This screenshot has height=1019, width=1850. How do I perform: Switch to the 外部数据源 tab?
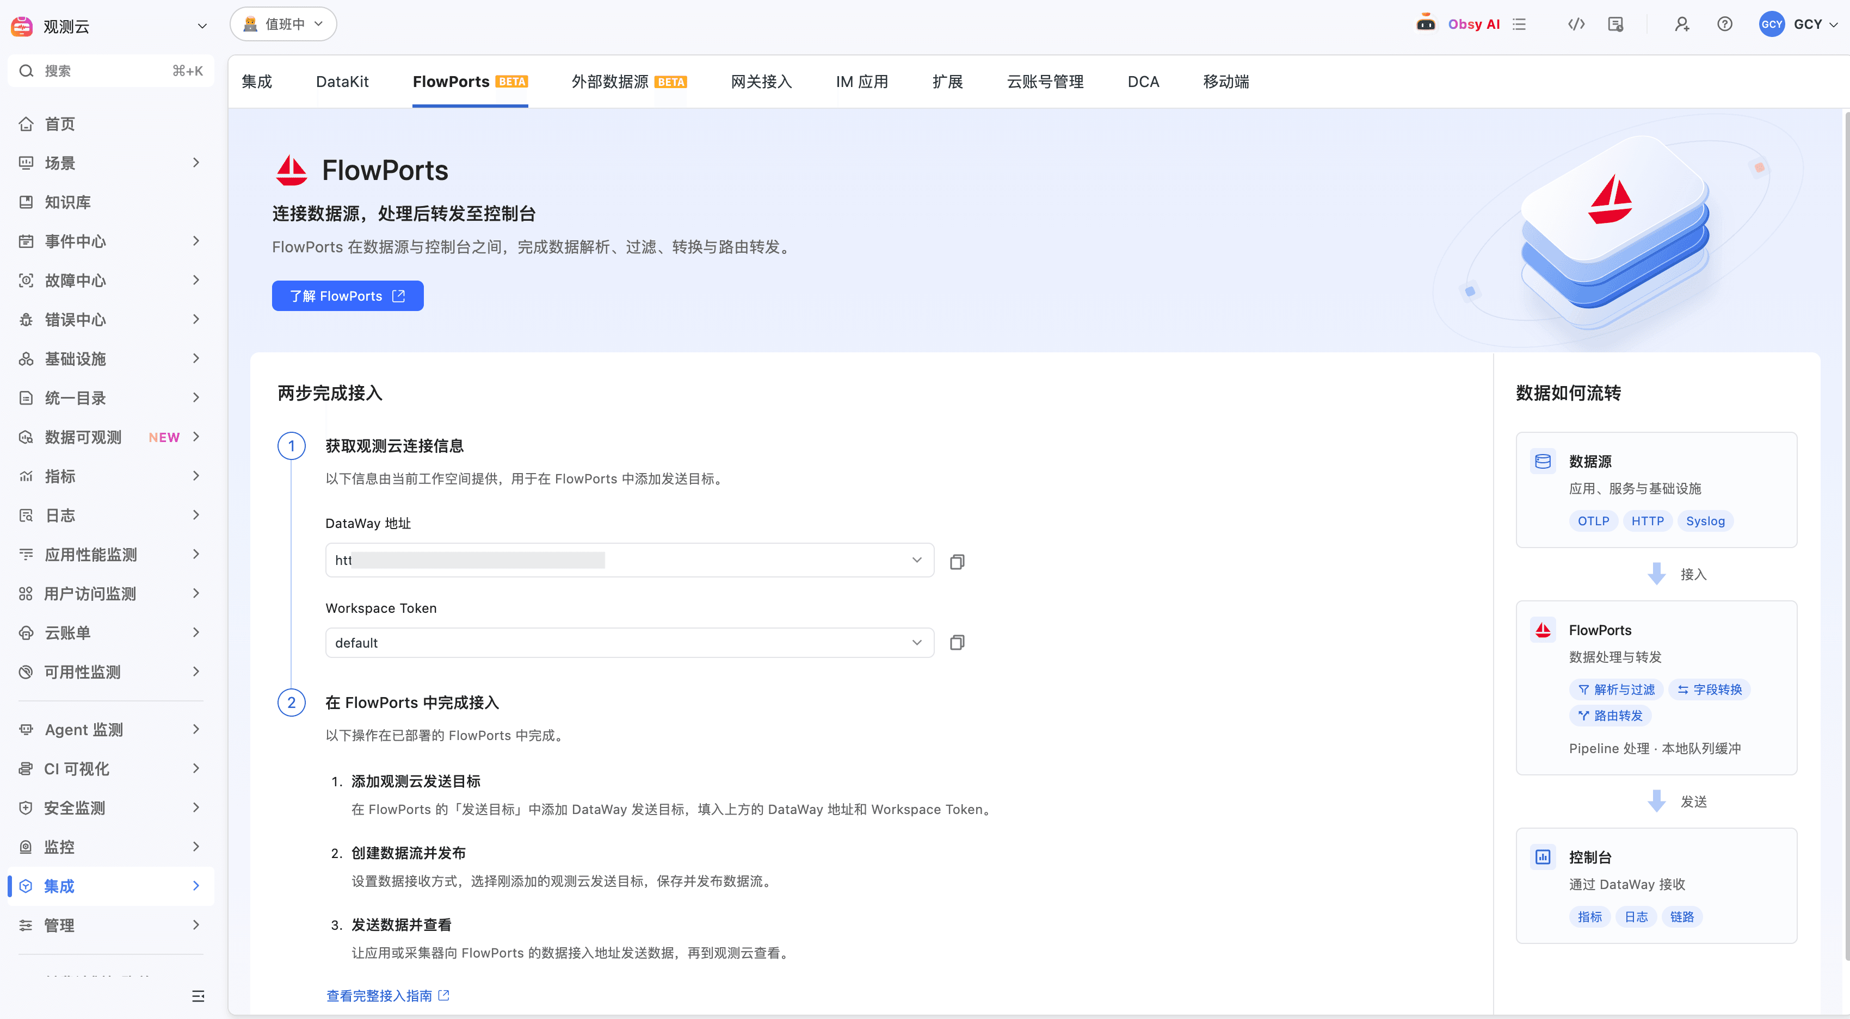pyautogui.click(x=629, y=82)
